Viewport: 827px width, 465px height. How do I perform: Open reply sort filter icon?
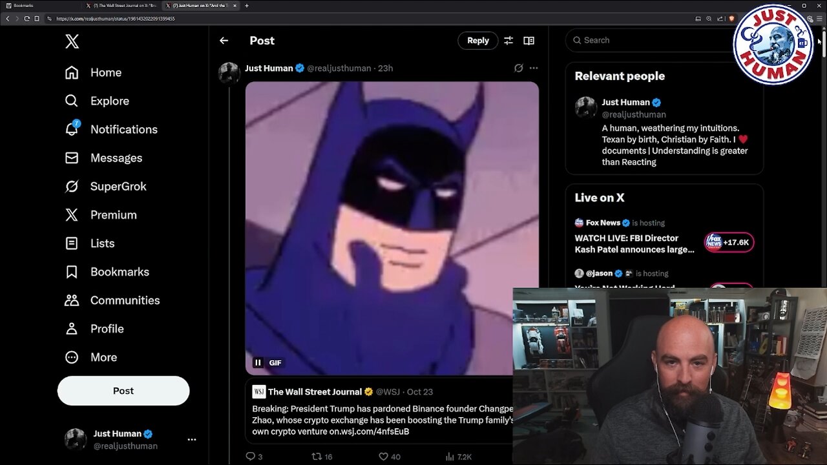pos(508,41)
